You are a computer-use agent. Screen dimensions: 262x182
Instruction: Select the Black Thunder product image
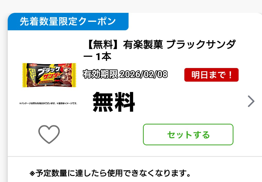[x=49, y=75]
